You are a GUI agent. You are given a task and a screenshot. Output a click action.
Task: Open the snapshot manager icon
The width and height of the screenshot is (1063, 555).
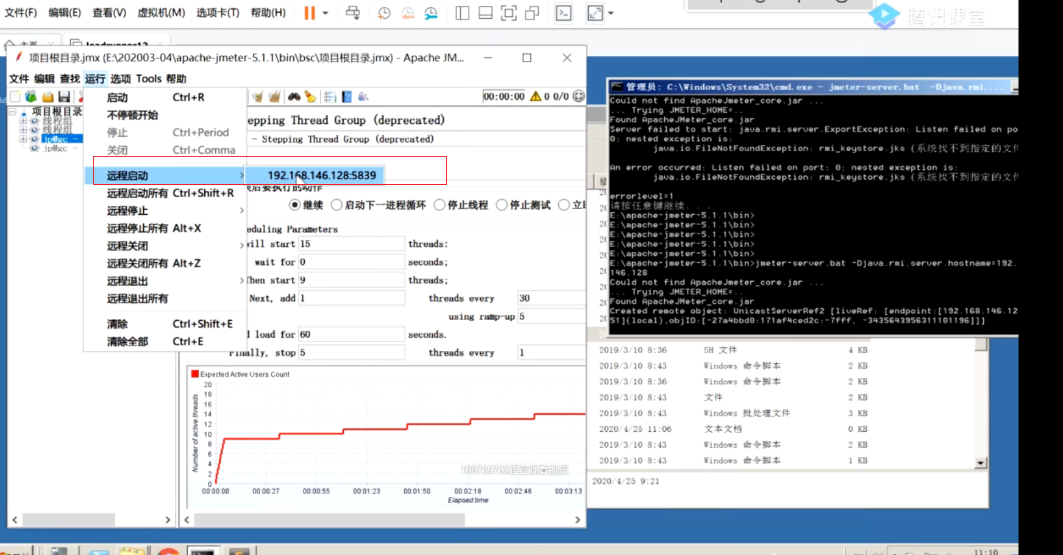(431, 13)
